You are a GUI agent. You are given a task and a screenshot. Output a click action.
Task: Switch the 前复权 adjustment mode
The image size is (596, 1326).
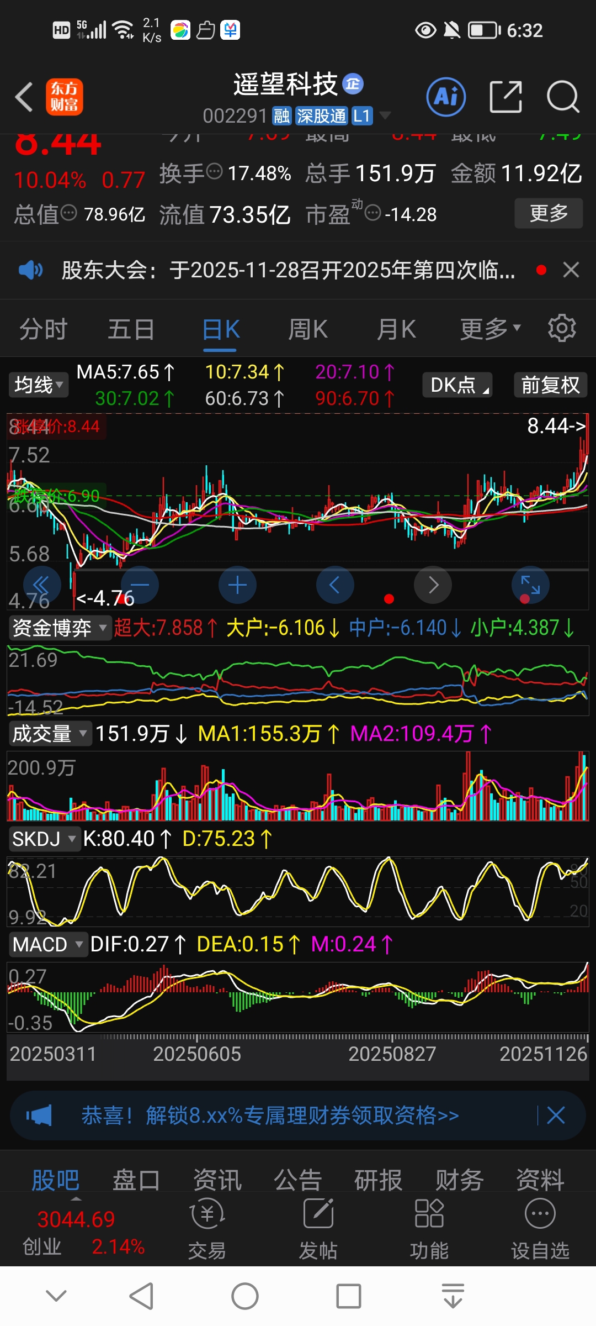(550, 385)
